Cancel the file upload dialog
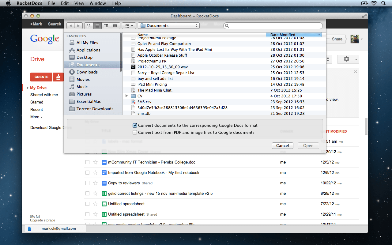Image resolution: width=392 pixels, height=245 pixels. click(x=282, y=146)
